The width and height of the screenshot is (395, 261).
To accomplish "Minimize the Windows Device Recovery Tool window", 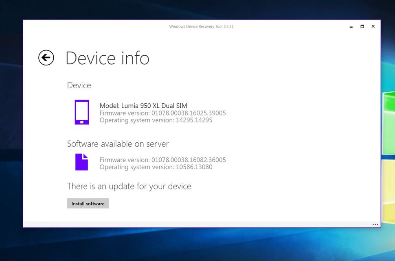I will click(x=351, y=26).
